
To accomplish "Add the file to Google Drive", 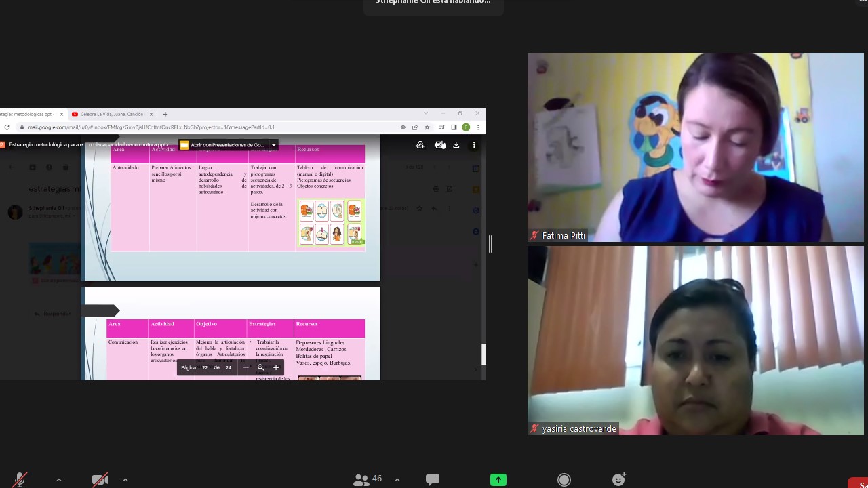I will click(x=420, y=145).
